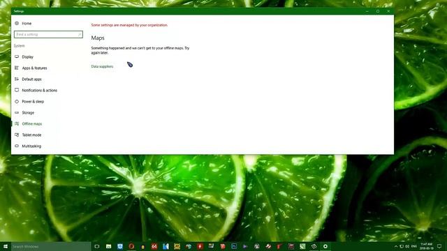Viewport: 447px width, 251px height.
Task: Open the taskbar clock and calendar
Action: 426,246
